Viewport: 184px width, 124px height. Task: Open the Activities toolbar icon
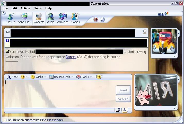click(63, 18)
